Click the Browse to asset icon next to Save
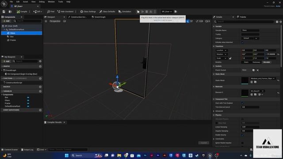283x159 pixels. pos(10,12)
